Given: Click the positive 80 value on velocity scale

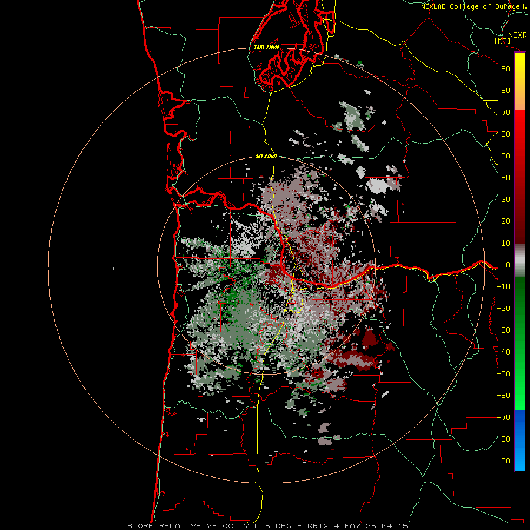Looking at the screenshot, I should (506, 91).
